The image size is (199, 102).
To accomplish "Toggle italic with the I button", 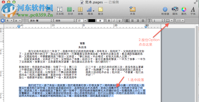I will (114, 20).
